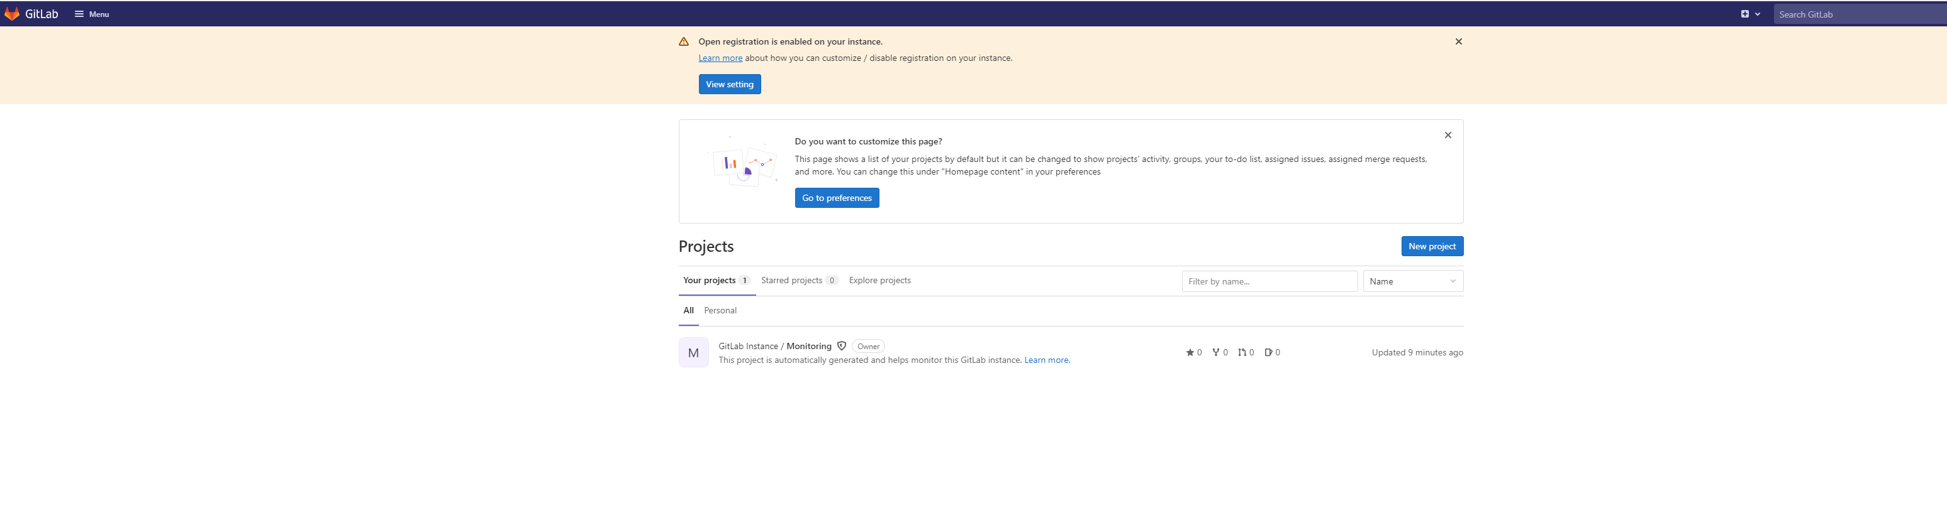Screen dimensions: 1947x513
Task: Switch to Your projects tab
Action: pyautogui.click(x=717, y=281)
